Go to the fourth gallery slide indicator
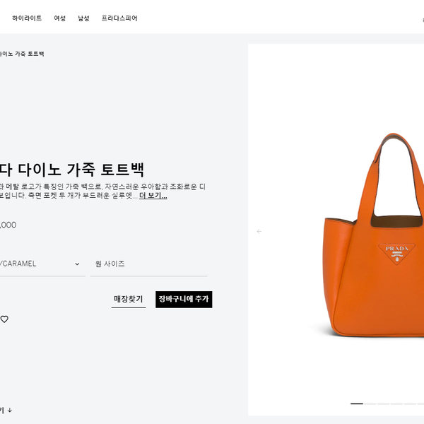The image size is (424, 424). pos(396,404)
